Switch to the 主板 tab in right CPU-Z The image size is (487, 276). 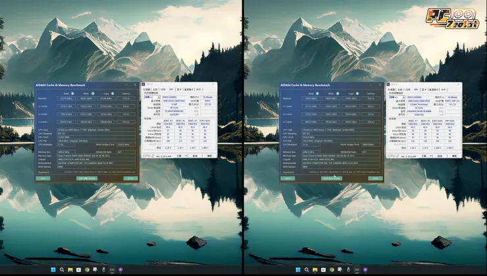(x=399, y=90)
